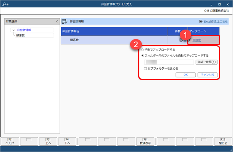
Task: Select フォルダー内のファイルを自動でアップロードする option
Action: click(x=142, y=56)
